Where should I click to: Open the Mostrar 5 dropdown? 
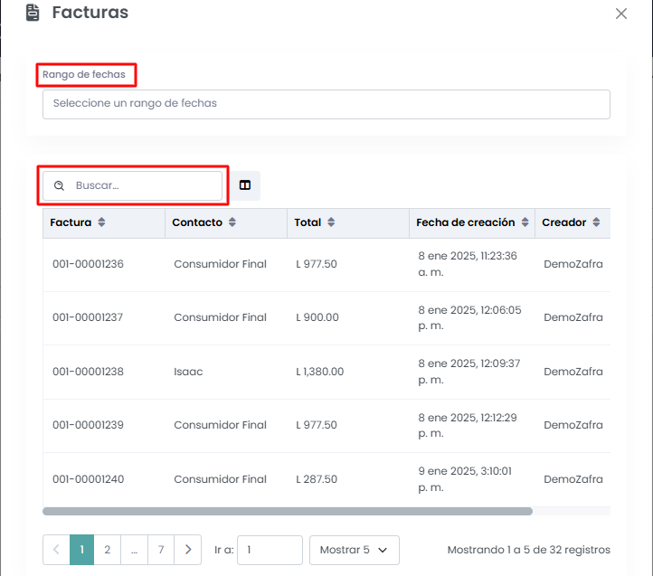pyautogui.click(x=354, y=550)
